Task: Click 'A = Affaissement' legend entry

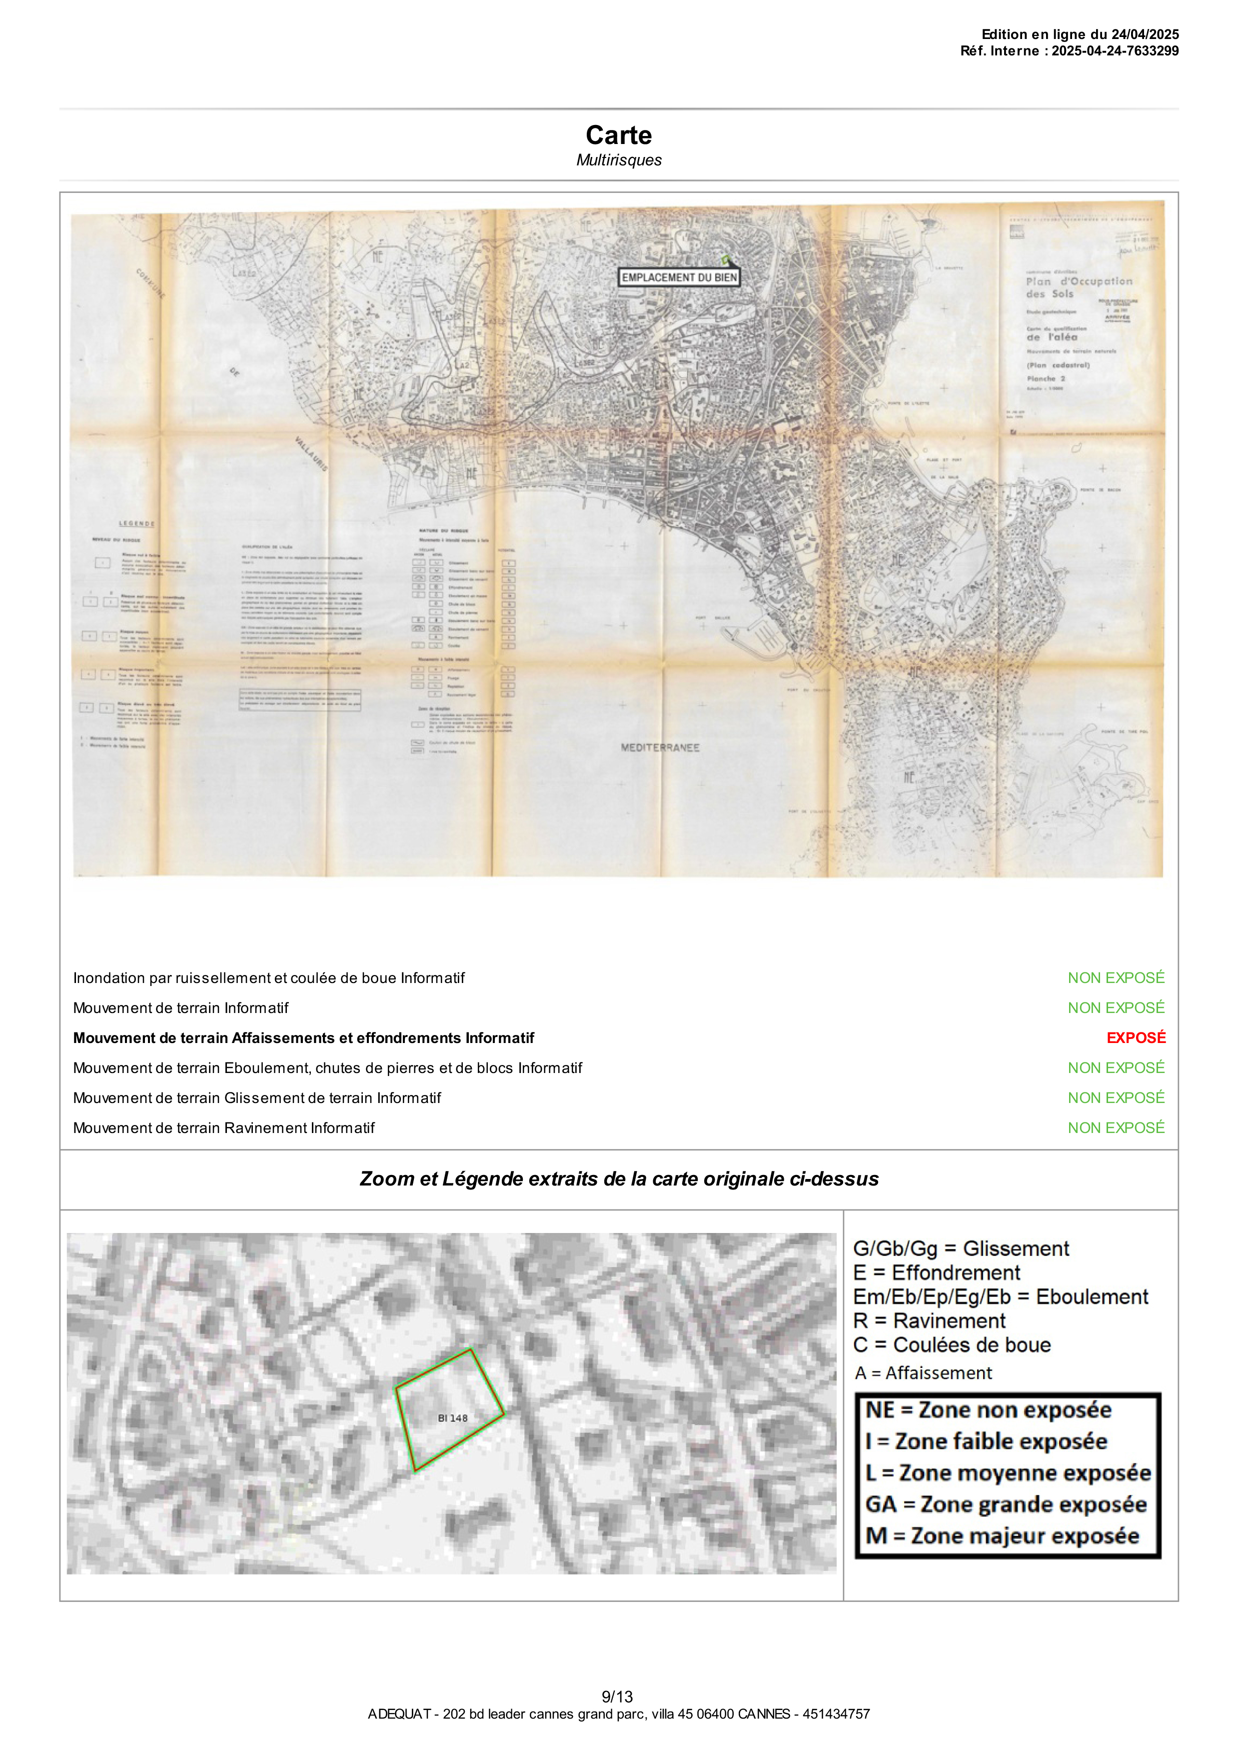Action: coord(923,1373)
